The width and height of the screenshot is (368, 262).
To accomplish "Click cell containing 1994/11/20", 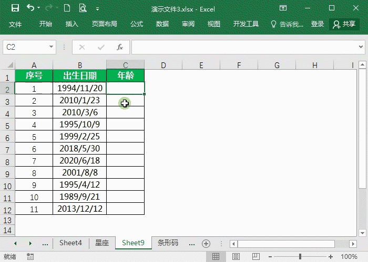I will [x=80, y=88].
